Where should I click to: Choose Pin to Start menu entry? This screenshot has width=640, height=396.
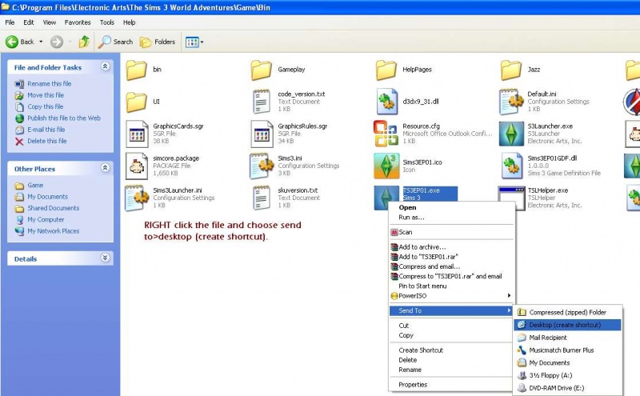452,286
